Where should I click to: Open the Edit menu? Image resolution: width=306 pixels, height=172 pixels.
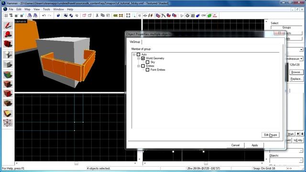19,9
